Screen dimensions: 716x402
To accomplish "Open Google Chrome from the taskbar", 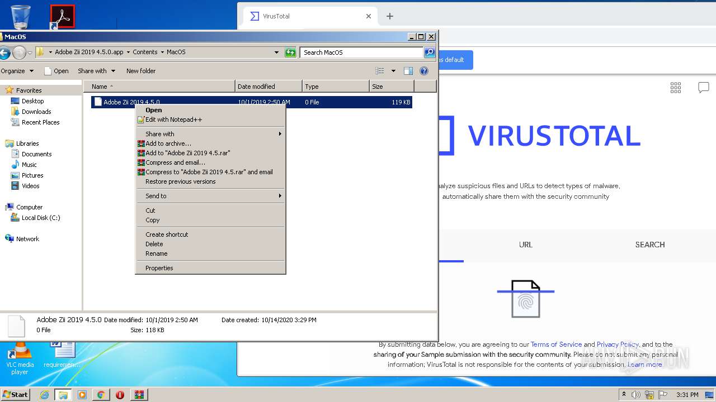I will 101,395.
